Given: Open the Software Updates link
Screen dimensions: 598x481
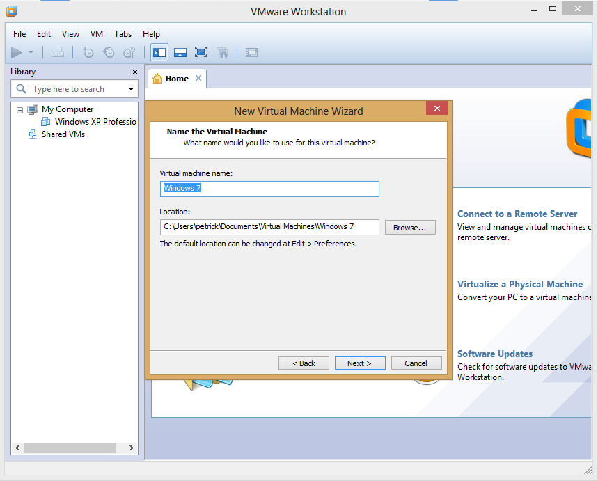Looking at the screenshot, I should [x=495, y=354].
